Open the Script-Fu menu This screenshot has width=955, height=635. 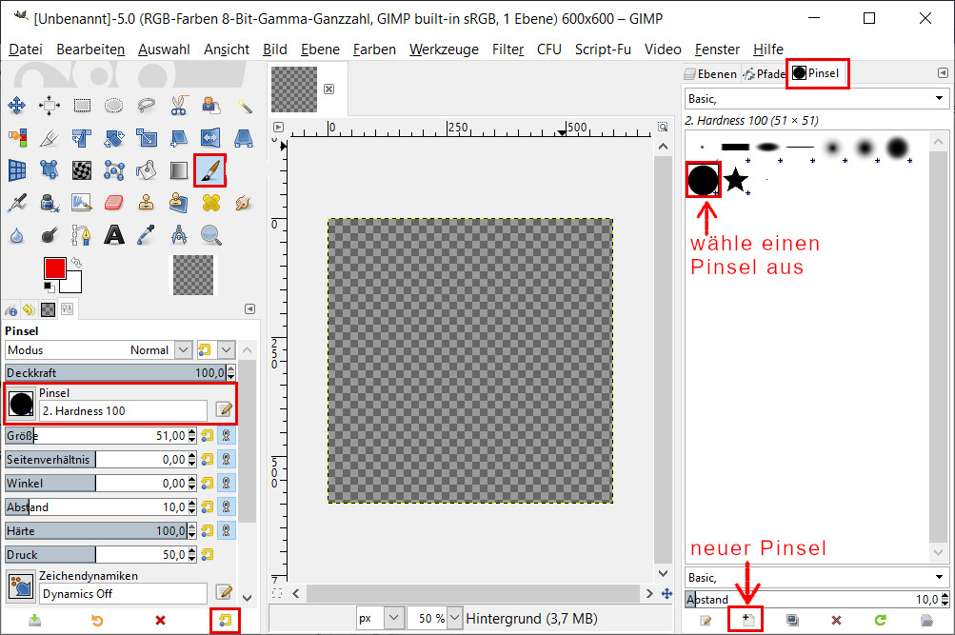[x=603, y=50]
